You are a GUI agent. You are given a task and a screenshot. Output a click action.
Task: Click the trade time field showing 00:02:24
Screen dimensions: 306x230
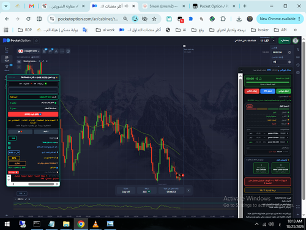pos(279,52)
